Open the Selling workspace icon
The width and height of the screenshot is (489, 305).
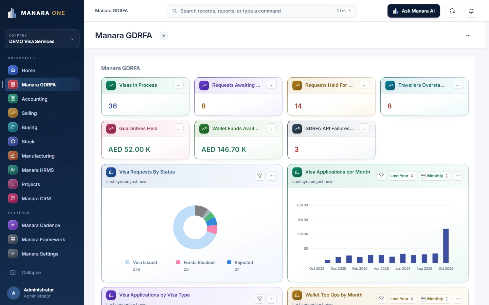coord(13,113)
